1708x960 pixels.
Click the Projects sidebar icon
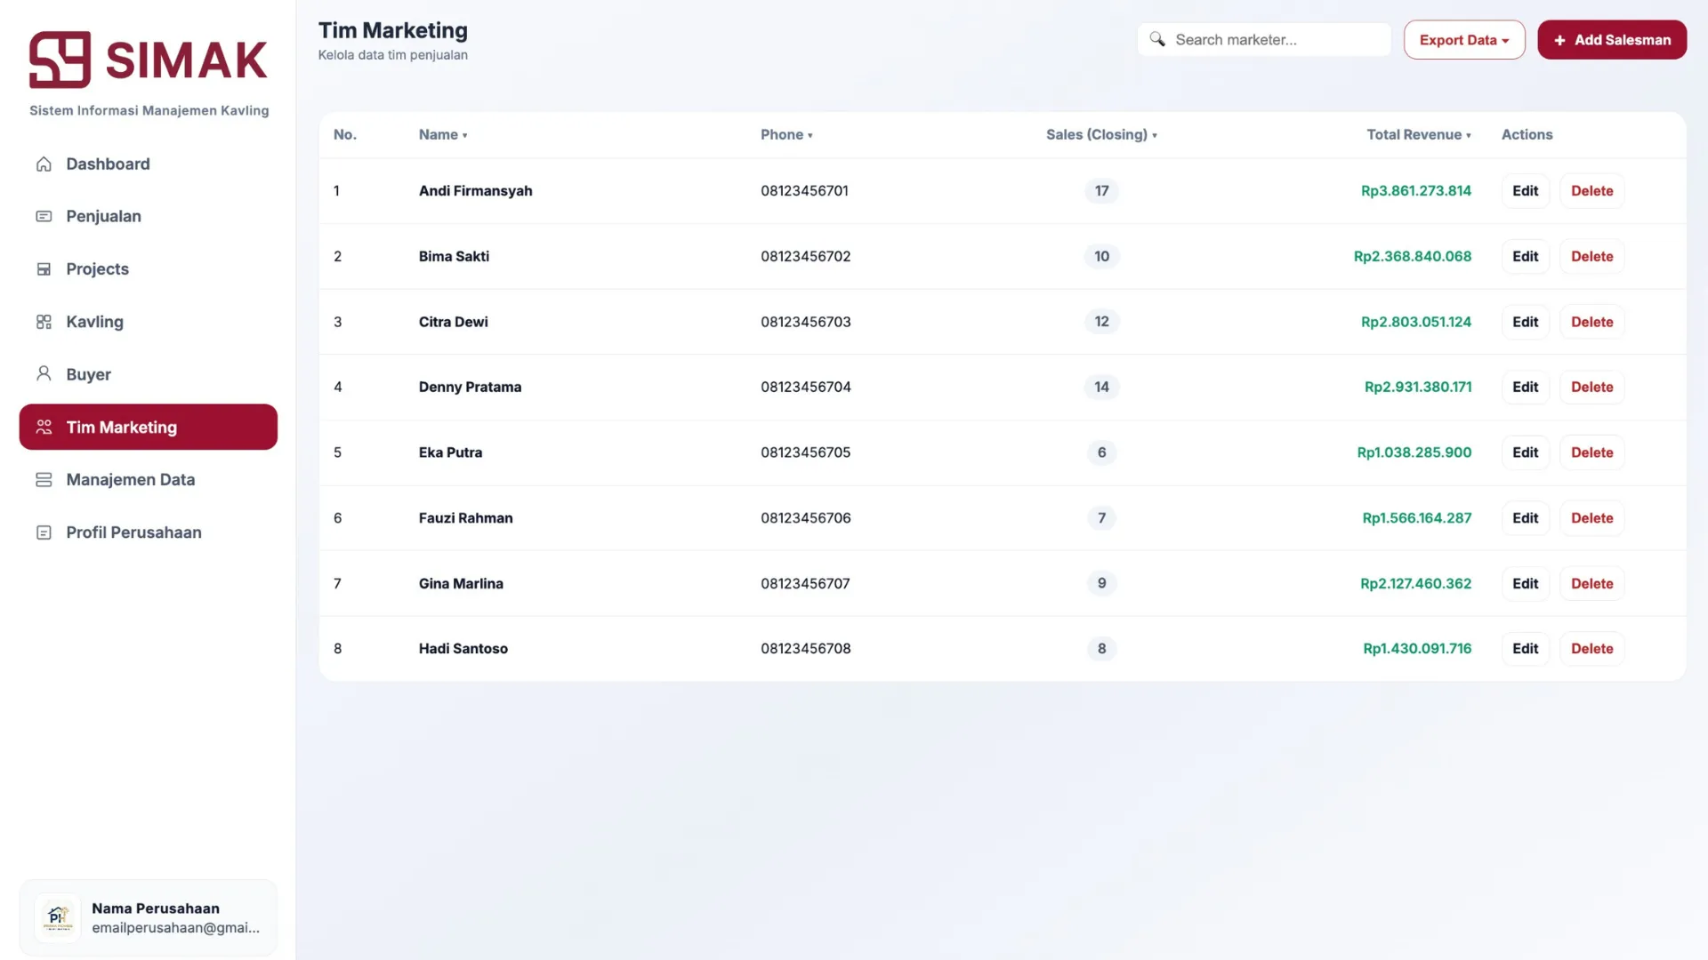(x=44, y=269)
